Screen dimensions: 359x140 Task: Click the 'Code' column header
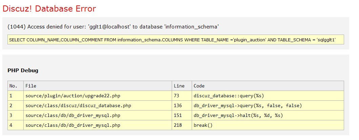(268, 86)
